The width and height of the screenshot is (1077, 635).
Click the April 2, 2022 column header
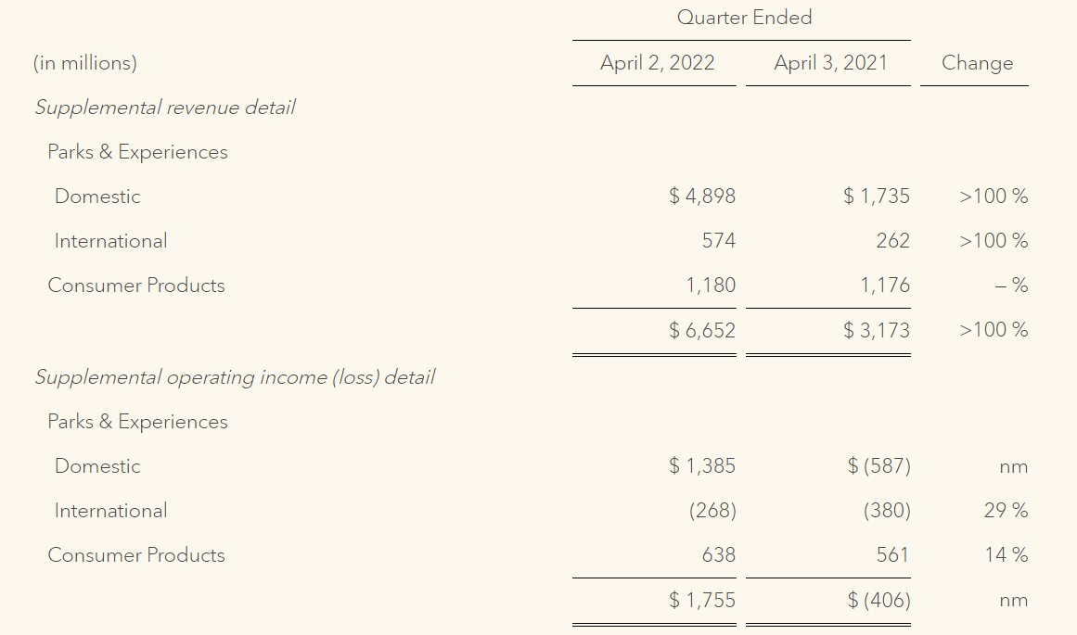(x=657, y=63)
